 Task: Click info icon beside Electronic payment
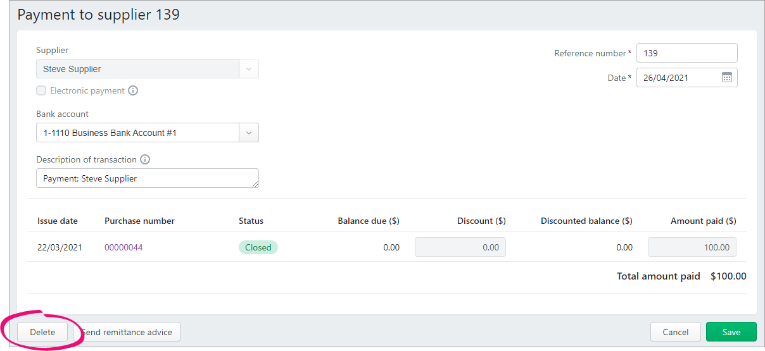(x=133, y=90)
